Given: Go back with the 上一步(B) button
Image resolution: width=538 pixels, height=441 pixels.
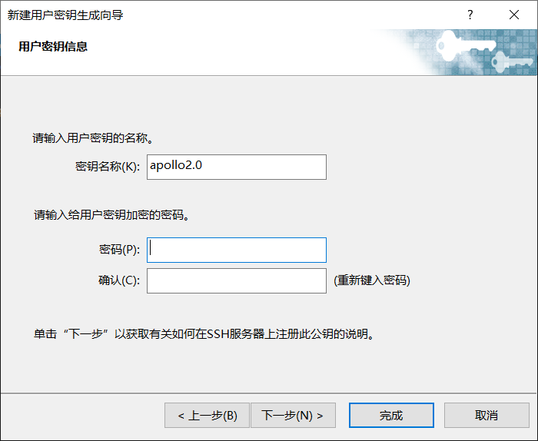Looking at the screenshot, I should [207, 416].
